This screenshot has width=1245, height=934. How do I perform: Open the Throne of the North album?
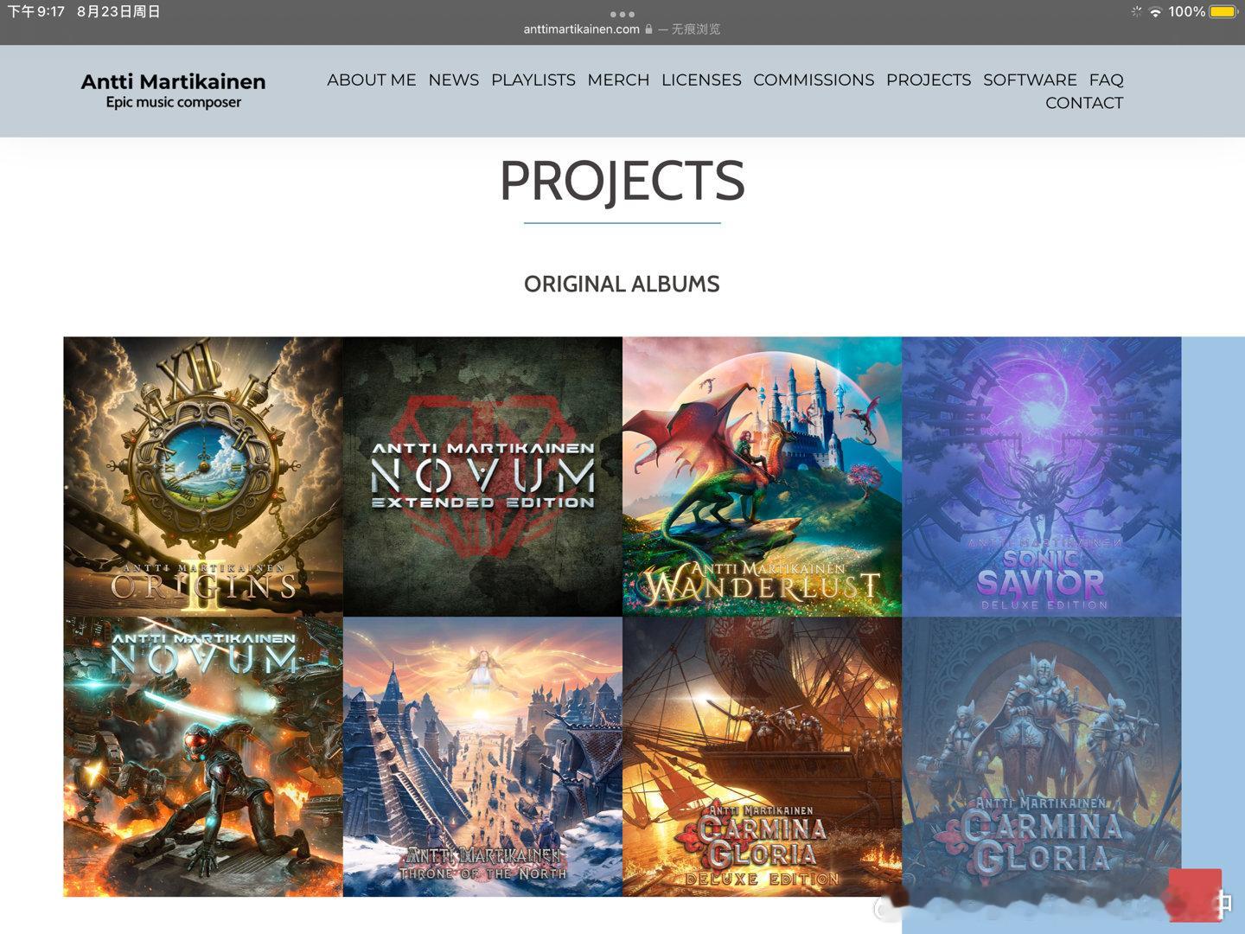pos(482,757)
